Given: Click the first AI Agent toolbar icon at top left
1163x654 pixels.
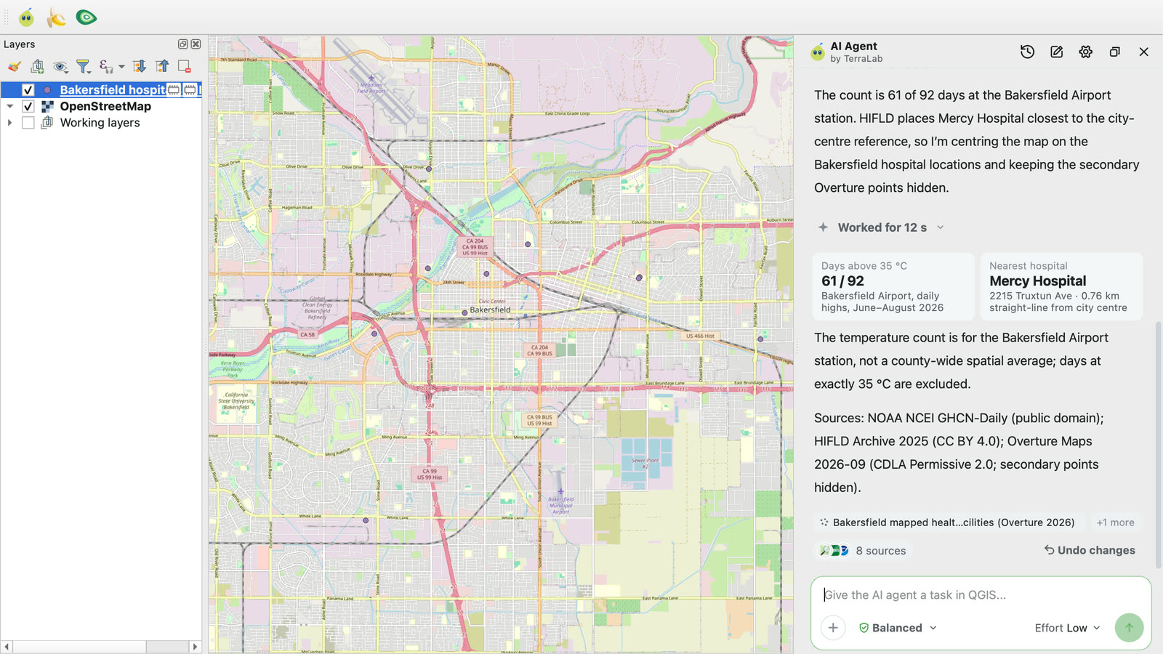Looking at the screenshot, I should [x=27, y=17].
